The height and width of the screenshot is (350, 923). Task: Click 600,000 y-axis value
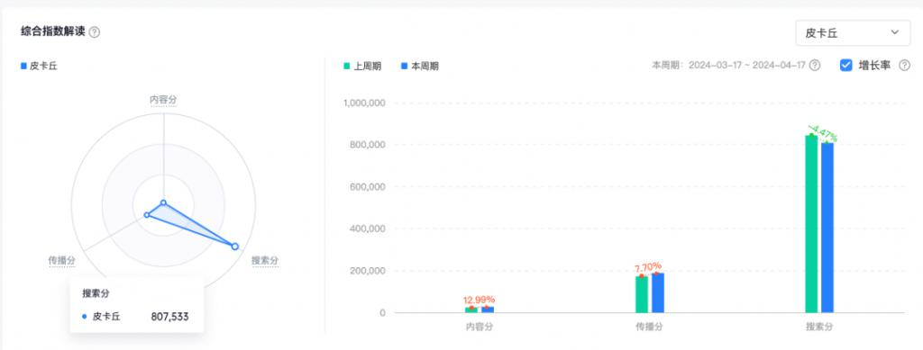pyautogui.click(x=367, y=187)
